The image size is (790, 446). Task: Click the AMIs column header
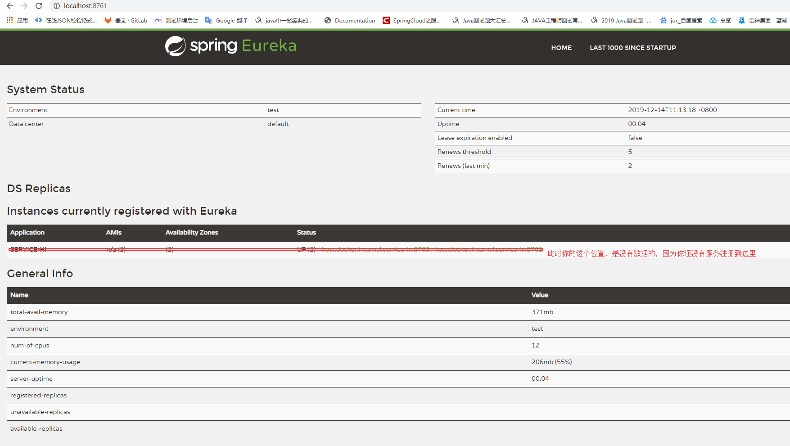[x=114, y=233]
